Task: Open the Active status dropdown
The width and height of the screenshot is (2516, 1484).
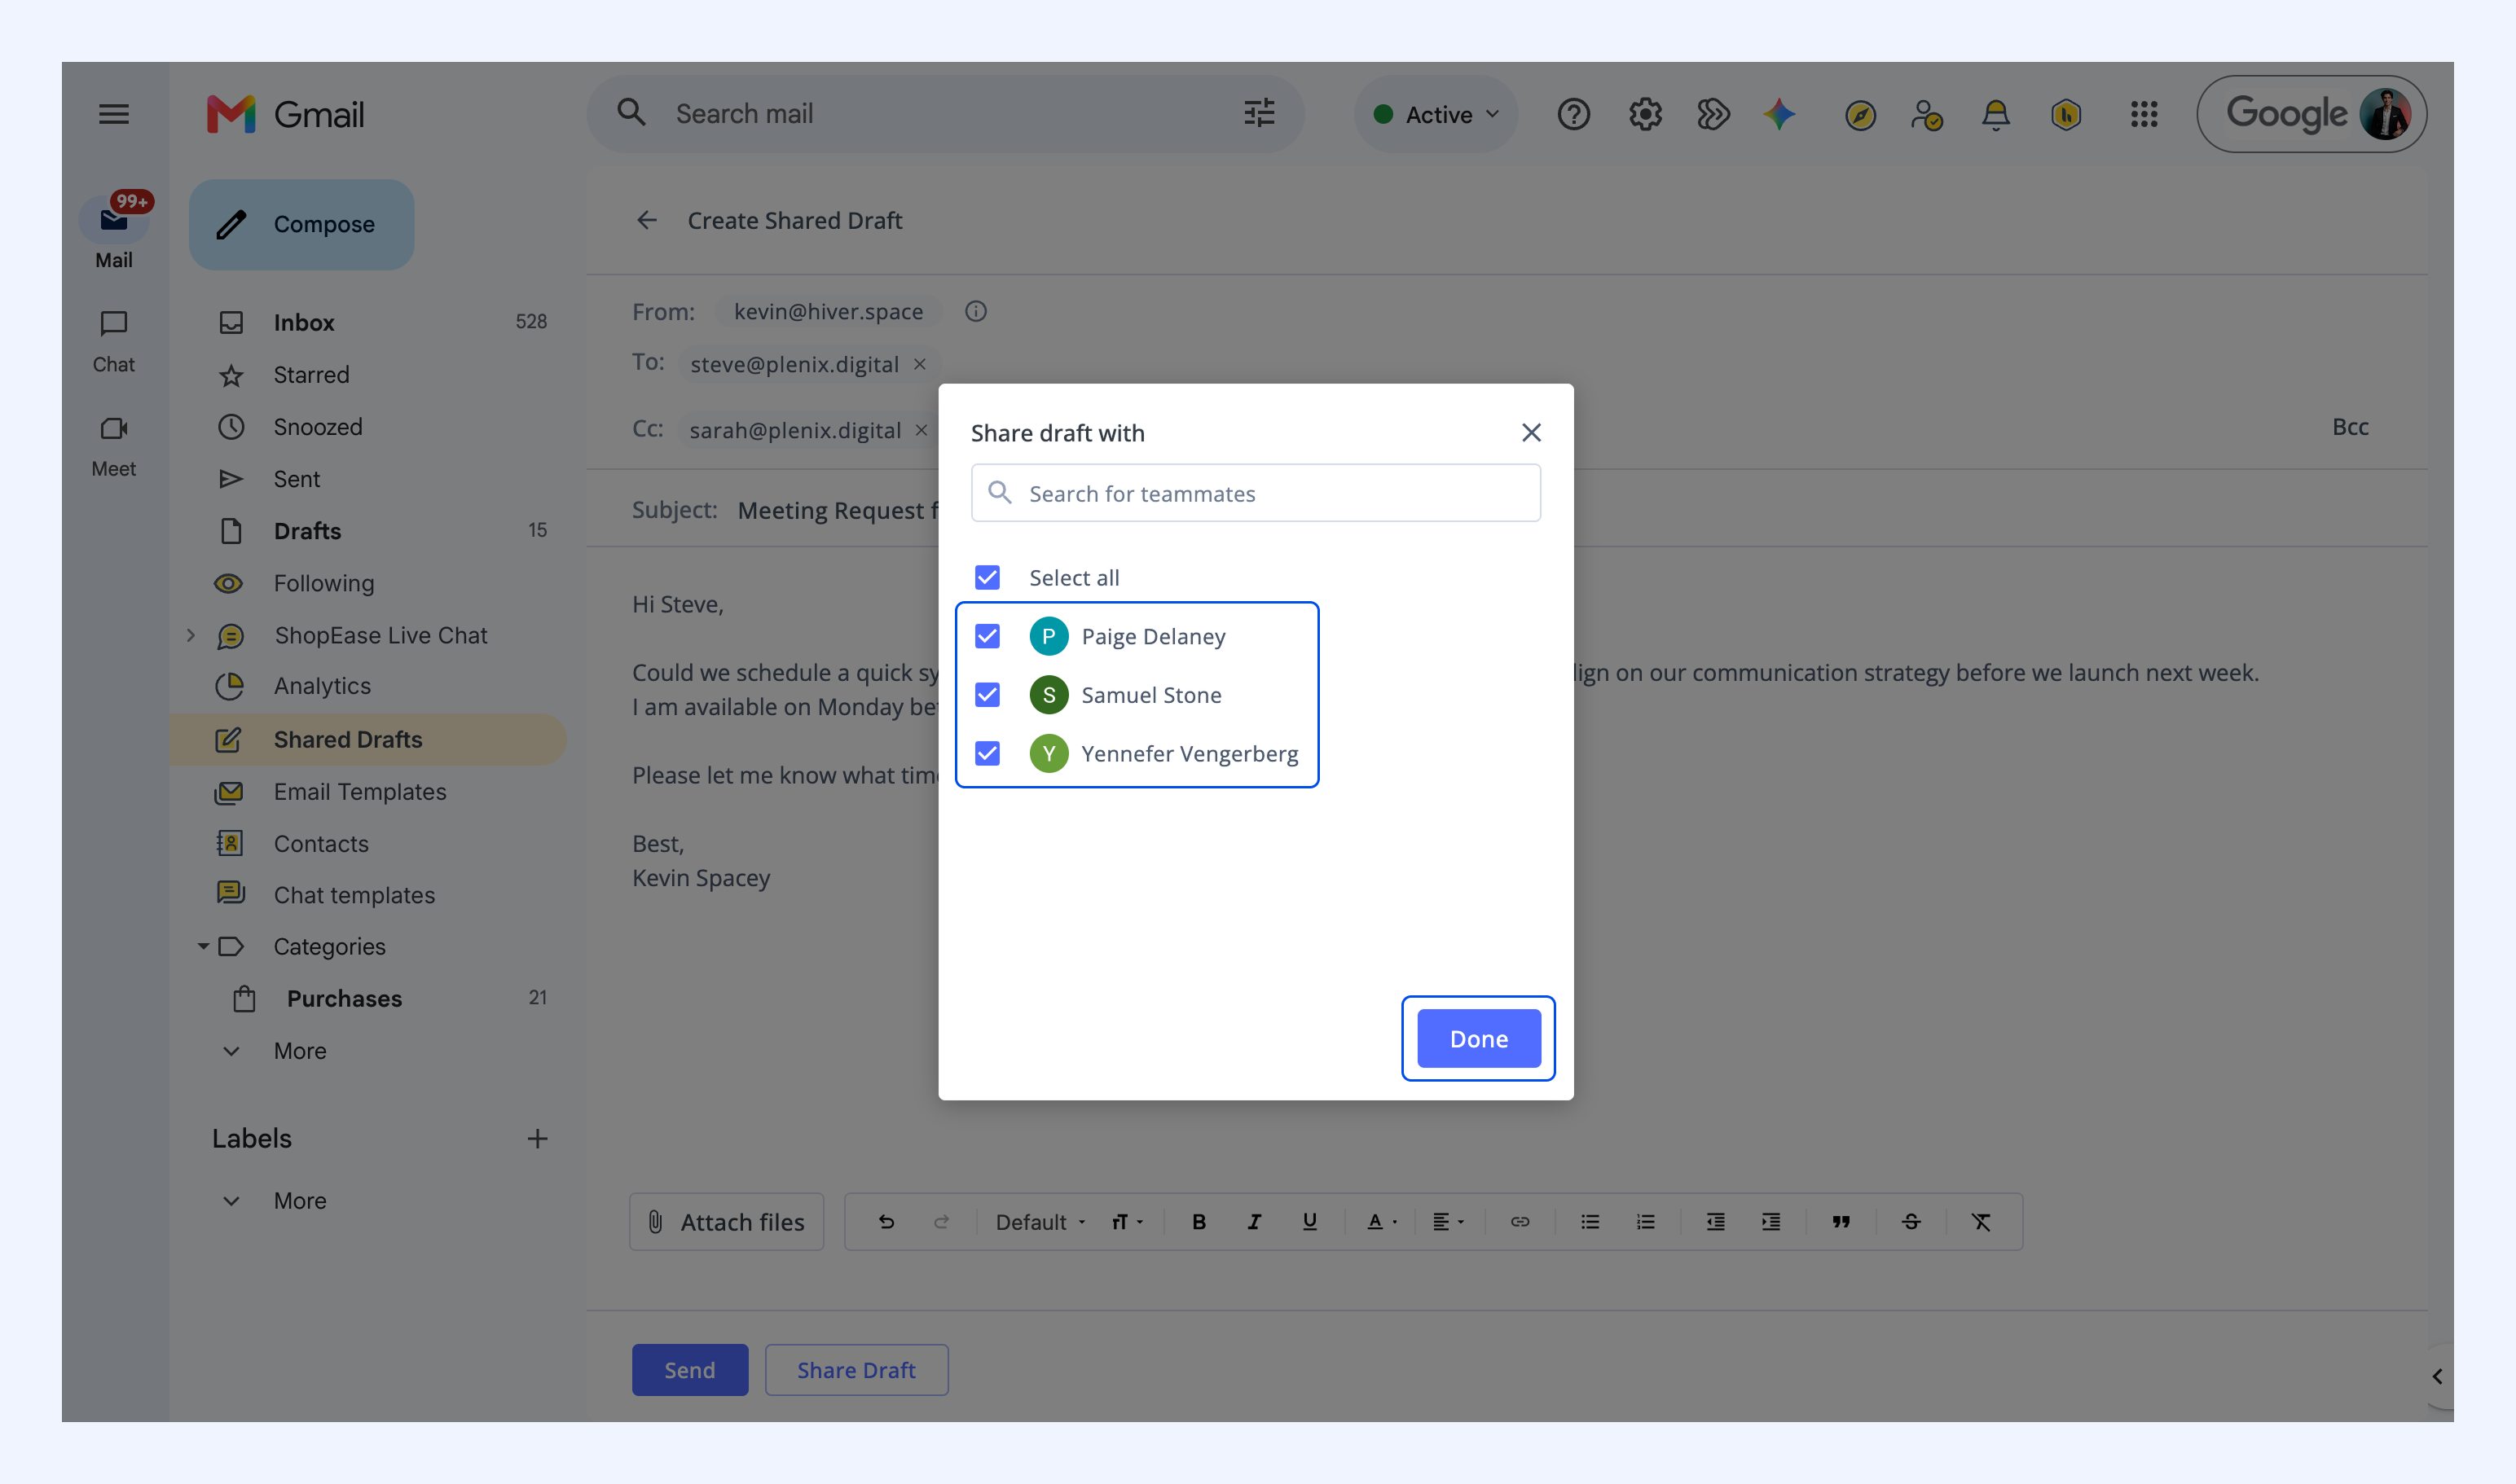Action: (x=1436, y=115)
